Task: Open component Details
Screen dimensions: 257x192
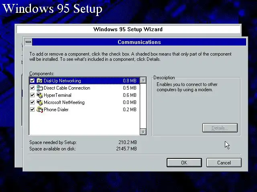Action: [x=220, y=128]
